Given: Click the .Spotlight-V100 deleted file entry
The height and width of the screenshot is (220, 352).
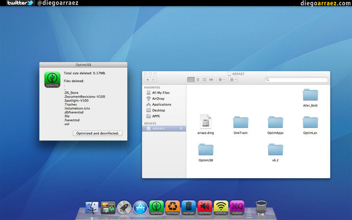Looking at the screenshot, I should pos(76,101).
